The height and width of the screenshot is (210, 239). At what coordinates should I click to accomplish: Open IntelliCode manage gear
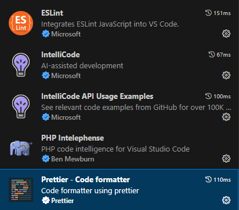coord(226,75)
